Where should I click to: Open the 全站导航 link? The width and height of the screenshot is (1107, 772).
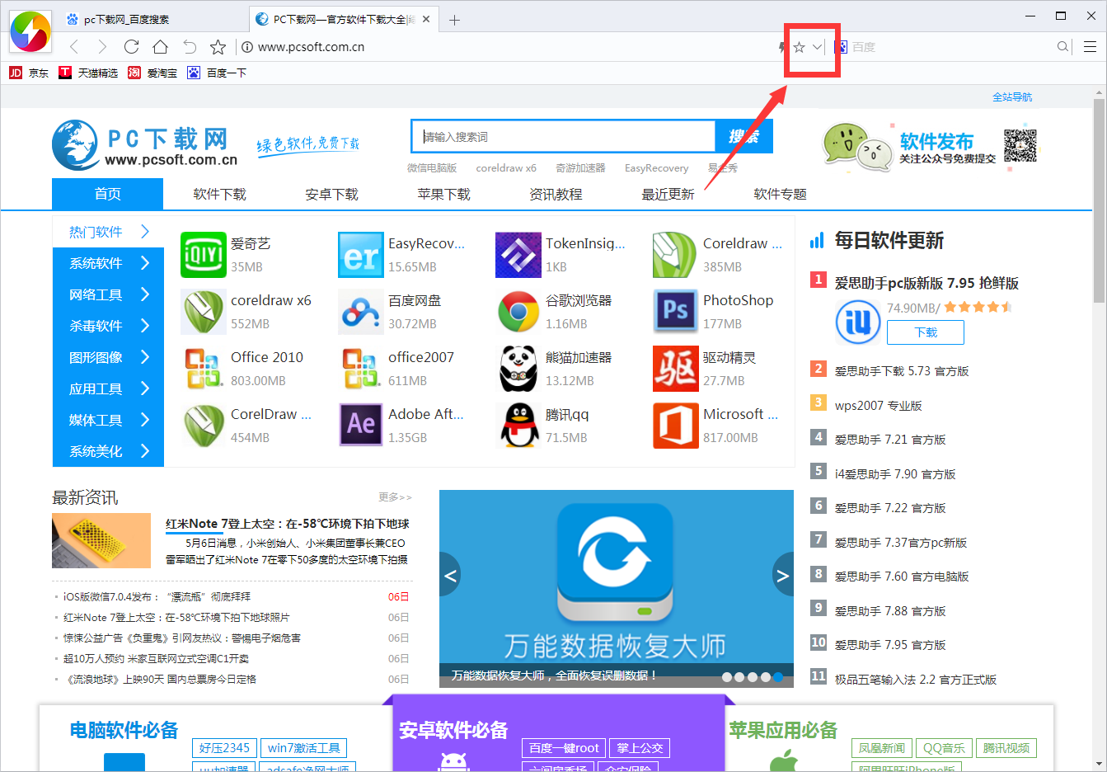(1012, 97)
